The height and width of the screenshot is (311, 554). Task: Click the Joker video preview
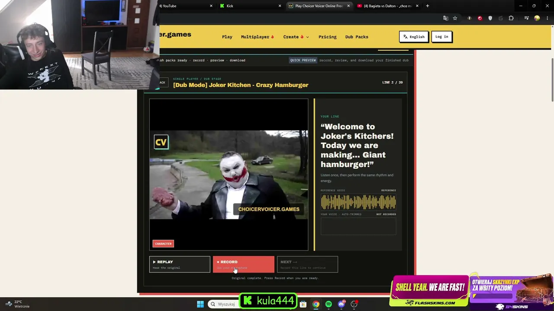tap(229, 175)
